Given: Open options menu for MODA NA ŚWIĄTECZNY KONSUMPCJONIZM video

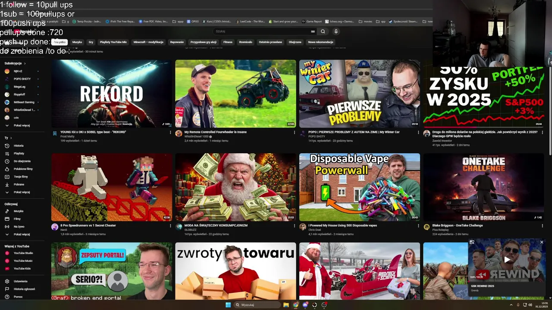Looking at the screenshot, I should click(x=295, y=226).
